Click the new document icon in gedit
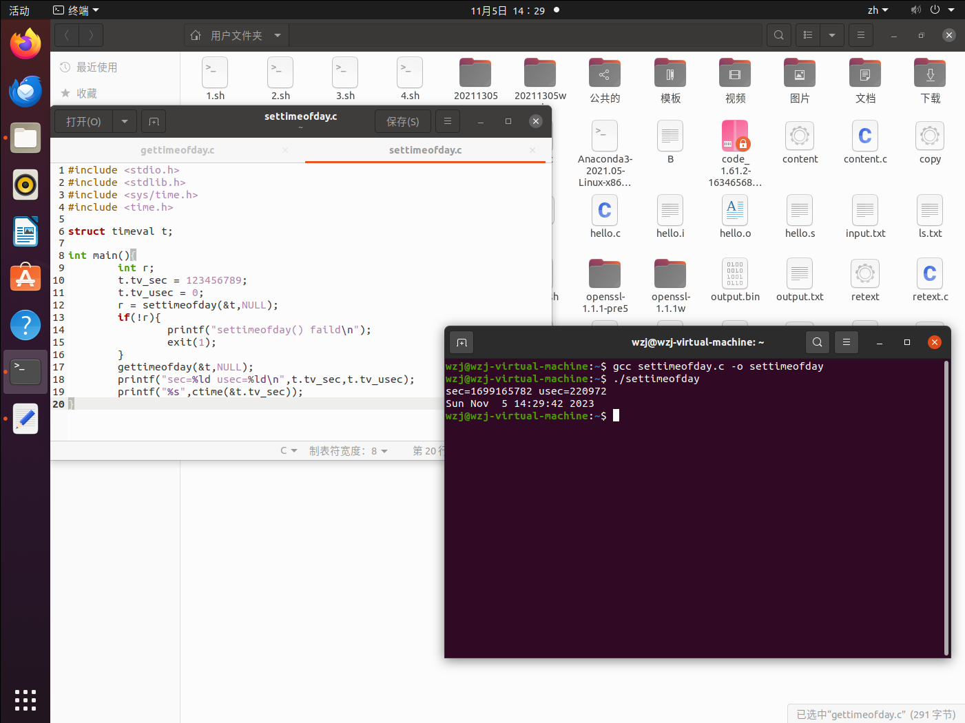965x723 pixels. (154, 122)
